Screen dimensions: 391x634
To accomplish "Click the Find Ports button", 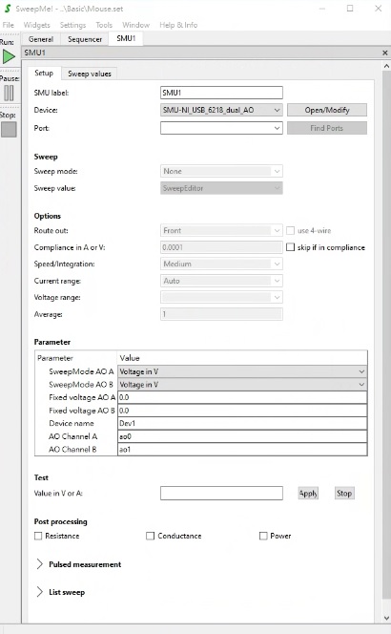I will 327,128.
